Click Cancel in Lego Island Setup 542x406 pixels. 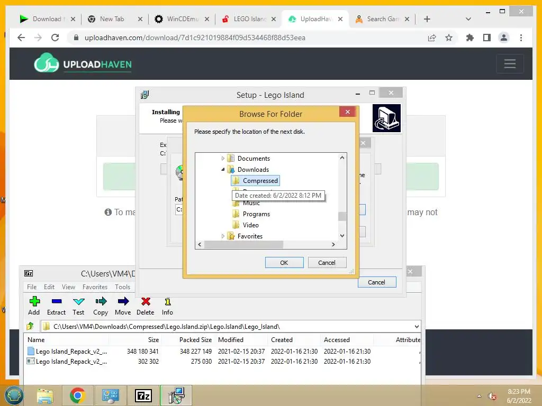tap(376, 282)
